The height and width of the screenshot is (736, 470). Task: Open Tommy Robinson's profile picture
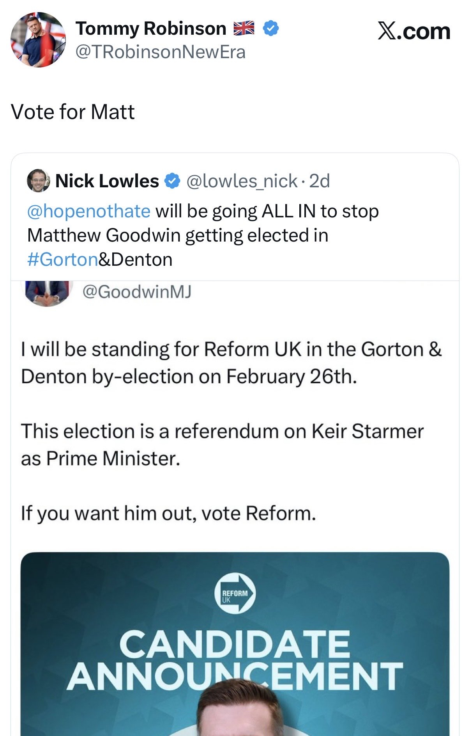coord(38,40)
